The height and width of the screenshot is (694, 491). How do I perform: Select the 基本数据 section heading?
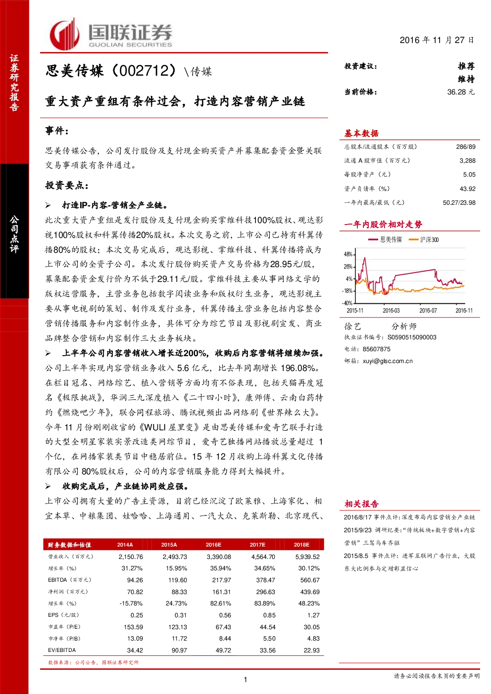(361, 133)
